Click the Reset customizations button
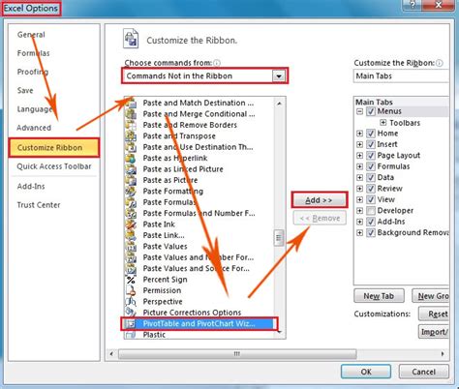The height and width of the screenshot is (389, 459). [x=434, y=314]
